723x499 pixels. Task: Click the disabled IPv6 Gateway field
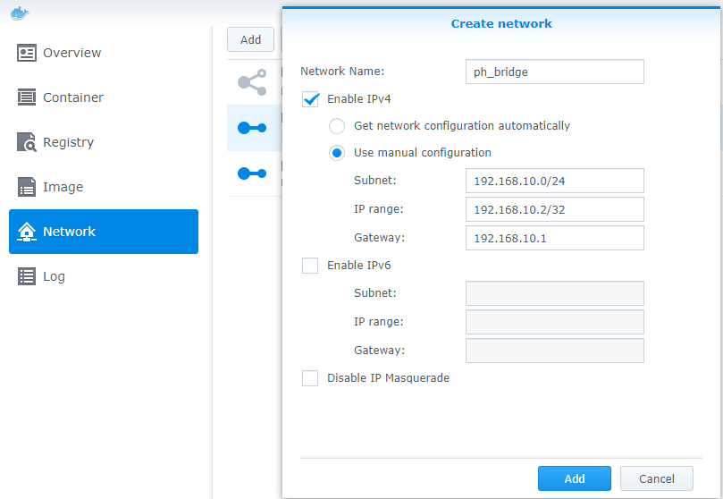tap(555, 351)
